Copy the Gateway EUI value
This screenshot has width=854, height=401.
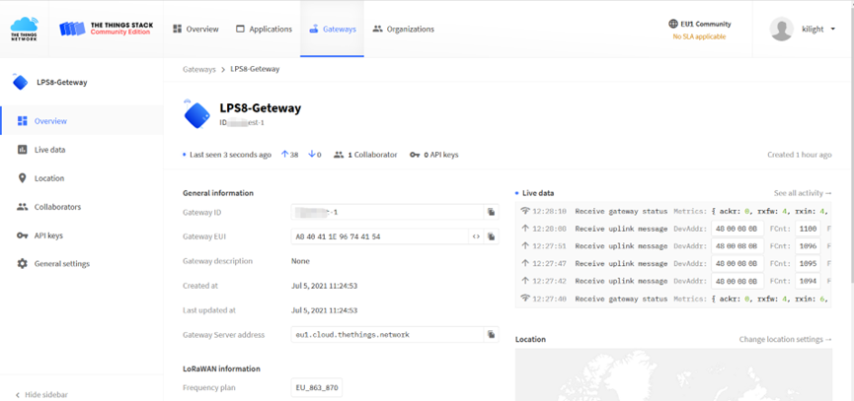[492, 236]
